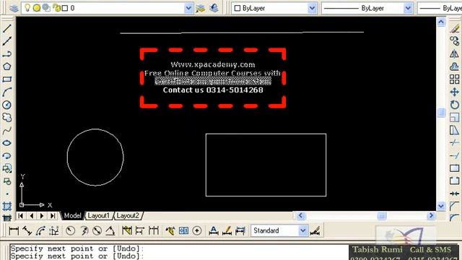Select the Hatch tool
This screenshot has height=260, width=462.
pos(6,206)
